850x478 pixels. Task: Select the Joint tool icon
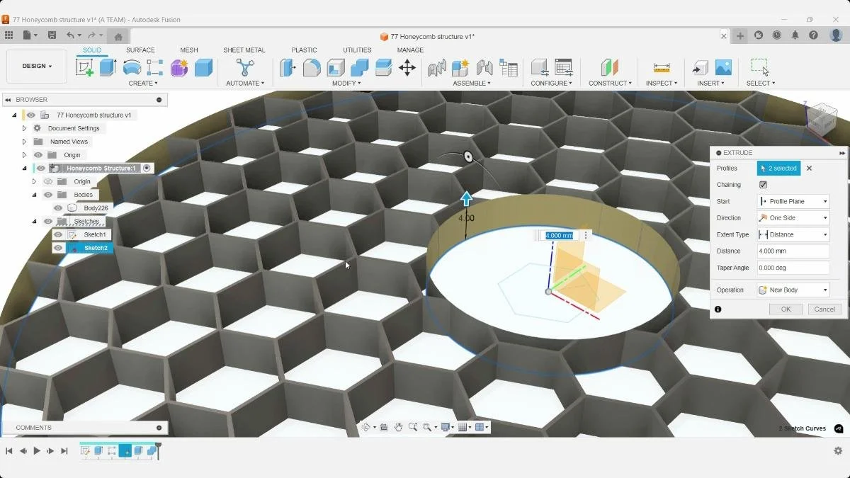pos(484,67)
